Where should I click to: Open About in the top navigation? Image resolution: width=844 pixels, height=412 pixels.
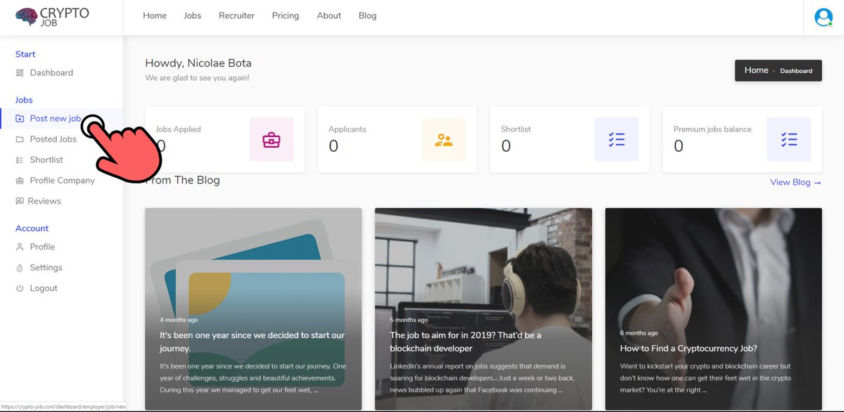pos(329,15)
